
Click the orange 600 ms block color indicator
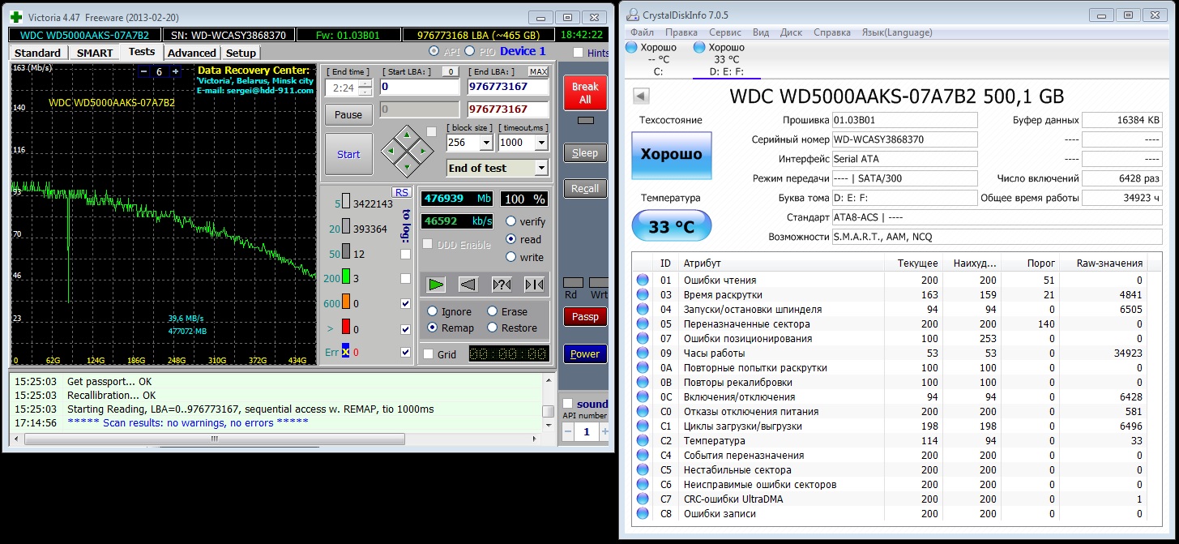344,302
